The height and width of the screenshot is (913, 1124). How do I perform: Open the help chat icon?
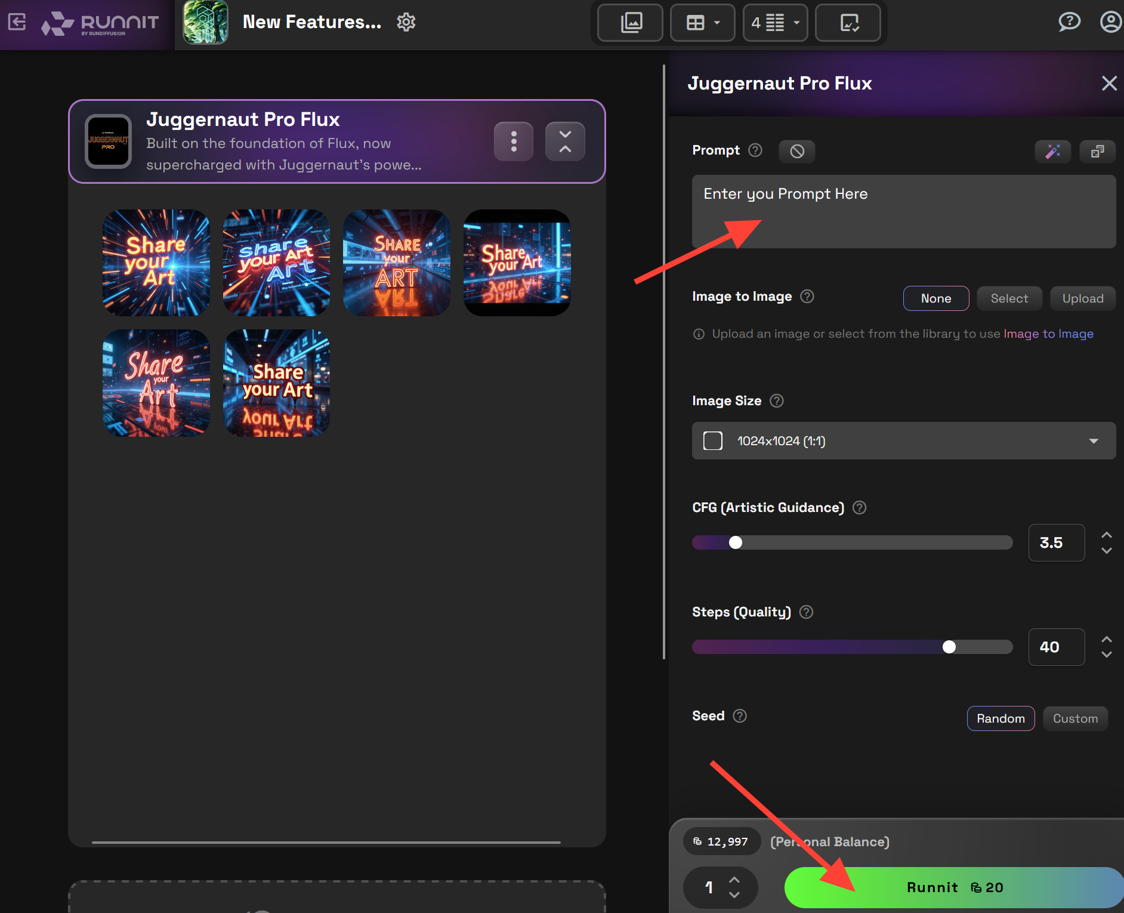pos(1069,22)
